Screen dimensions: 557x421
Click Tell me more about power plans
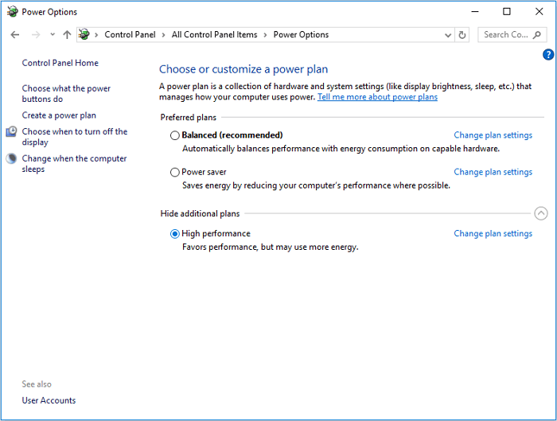377,97
